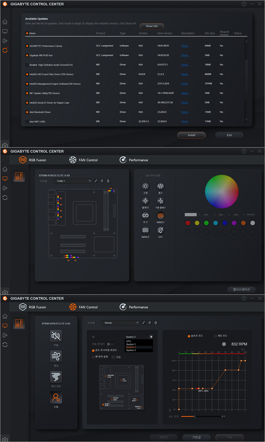Uncheck GIGABYTE Performance Library checkbox

coord(27,46)
